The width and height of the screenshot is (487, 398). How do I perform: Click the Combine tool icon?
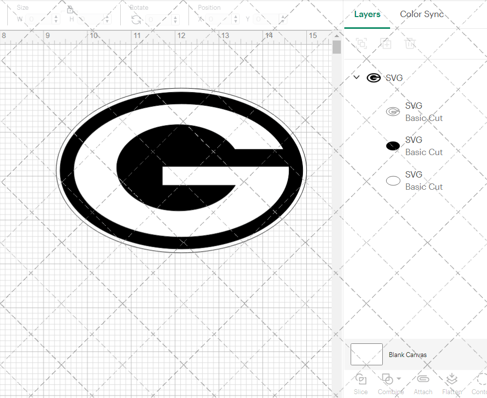[x=387, y=379]
